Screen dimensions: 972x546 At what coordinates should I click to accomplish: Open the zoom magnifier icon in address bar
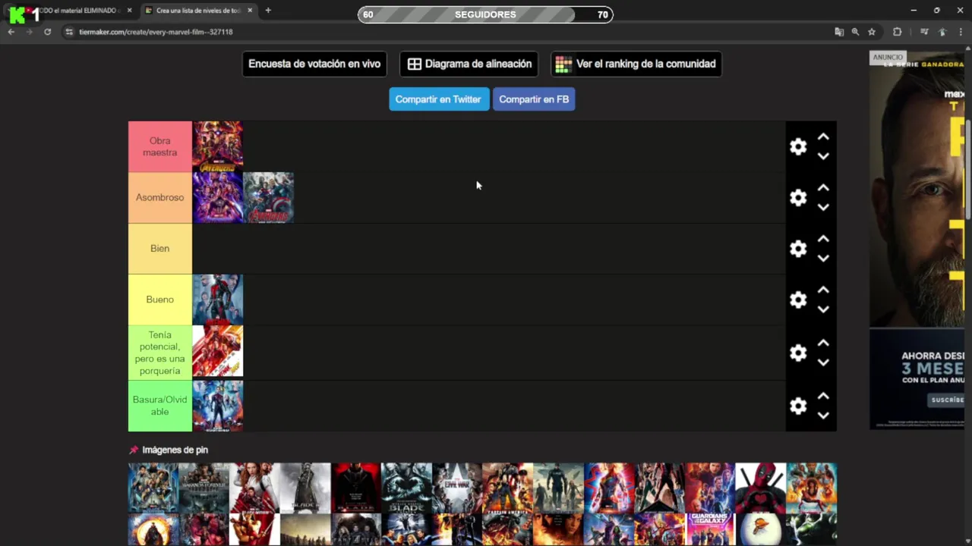pyautogui.click(x=855, y=32)
